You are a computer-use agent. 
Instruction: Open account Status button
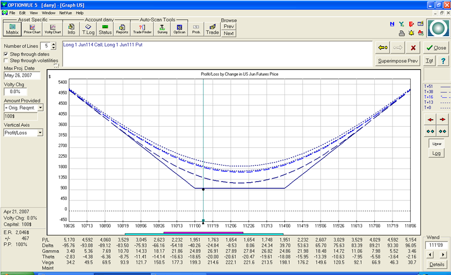tap(105, 29)
